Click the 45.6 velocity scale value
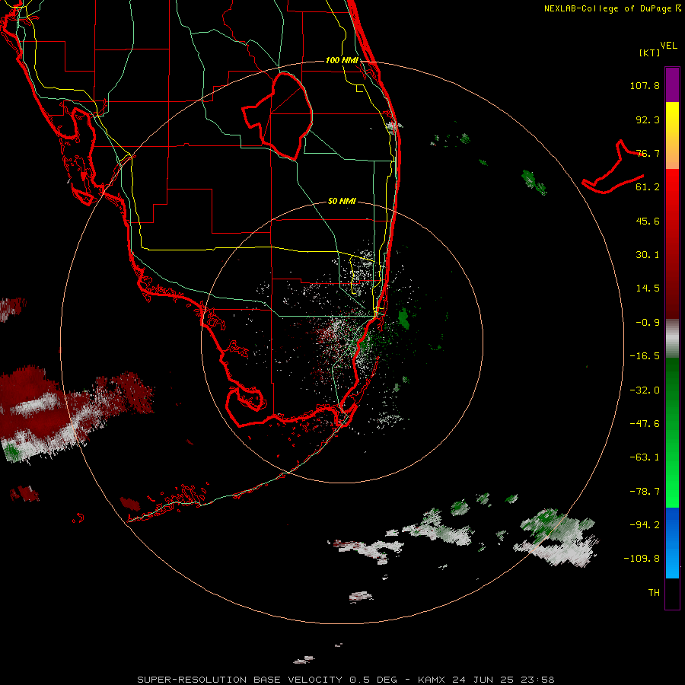This screenshot has width=685, height=685. tap(648, 221)
